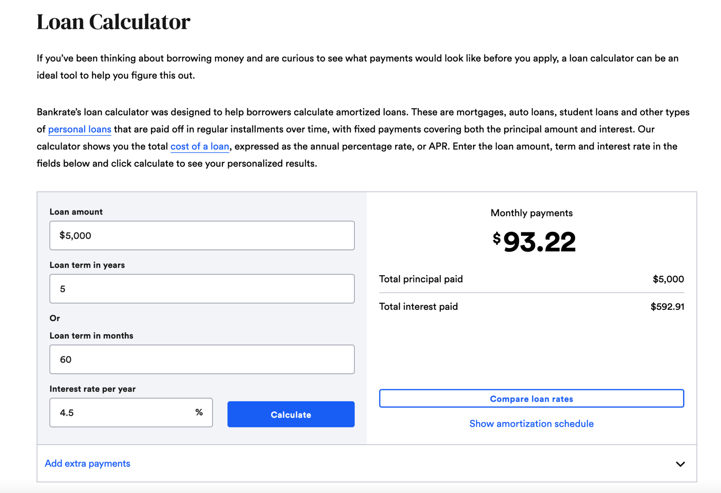The width and height of the screenshot is (721, 493).
Task: Click the Loan Calculator page heading
Action: click(x=113, y=22)
